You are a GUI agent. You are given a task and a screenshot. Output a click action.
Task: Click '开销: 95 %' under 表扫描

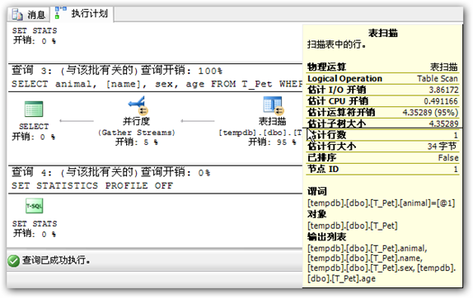(272, 142)
